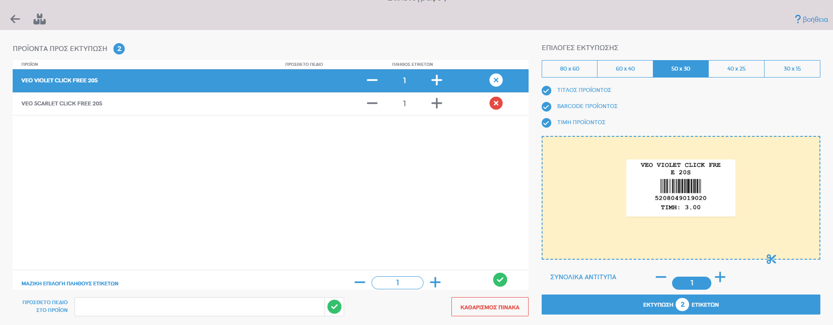This screenshot has height=325, width=833.
Task: Click the ΠΡΟΣΘΕΤΟ ΠΕΔΙΟ ΣΤΟ ΠΡΟΪΟΝ text field
Action: coord(200,307)
